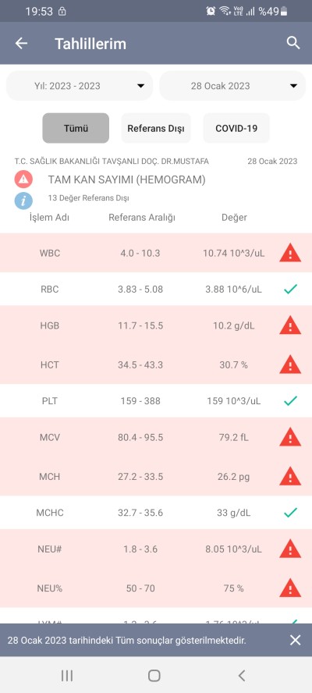Image resolution: width=312 pixels, height=693 pixels.
Task: Tap the blue info icon
Action: coord(23,201)
